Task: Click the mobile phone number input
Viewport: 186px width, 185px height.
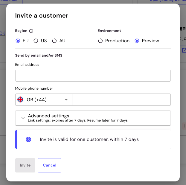Action: coord(121,100)
